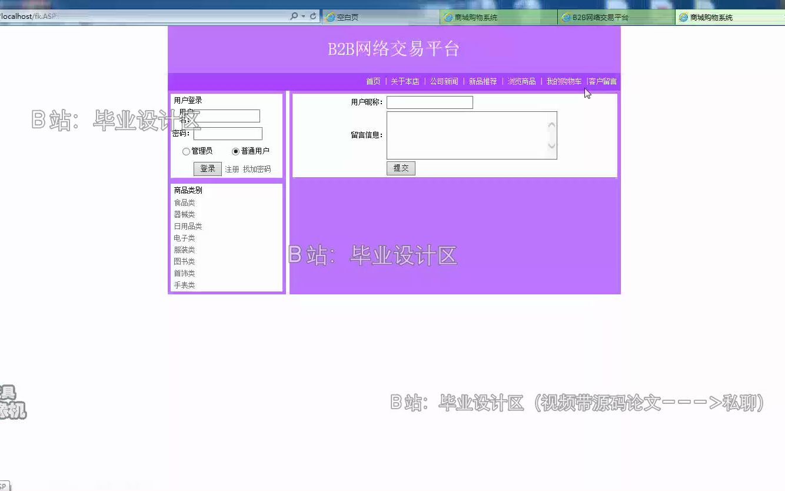Open the 食品类 category
The height and width of the screenshot is (491, 785).
point(184,203)
